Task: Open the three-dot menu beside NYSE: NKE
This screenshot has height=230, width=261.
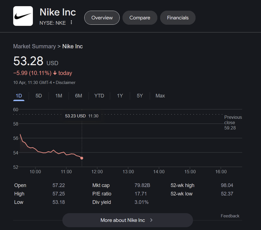Action: [71, 22]
